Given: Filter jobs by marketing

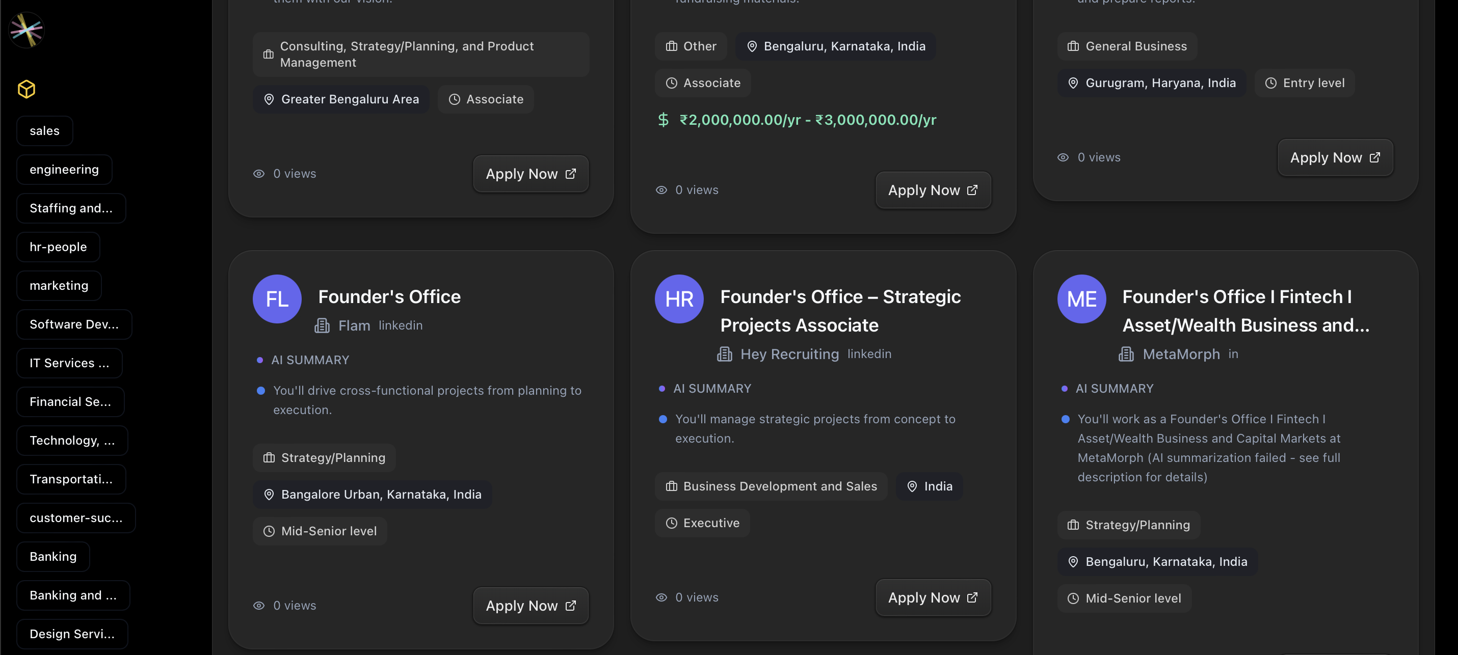Looking at the screenshot, I should (59, 286).
